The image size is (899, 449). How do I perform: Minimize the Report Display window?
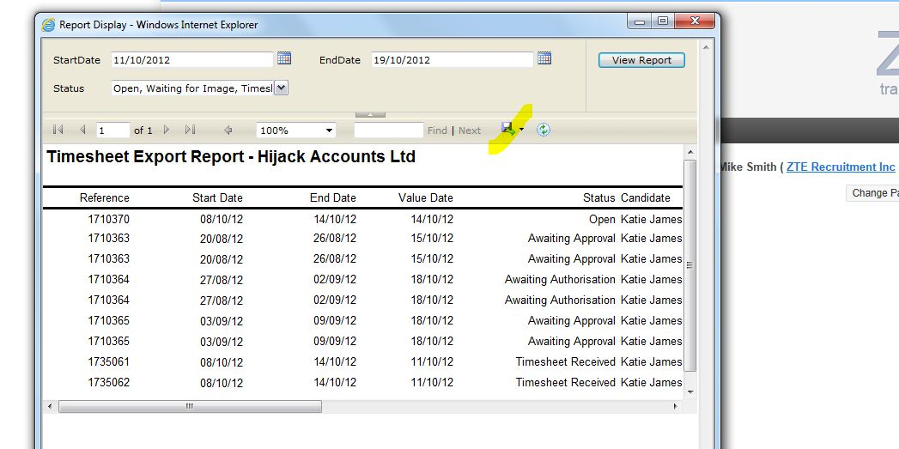coord(640,21)
